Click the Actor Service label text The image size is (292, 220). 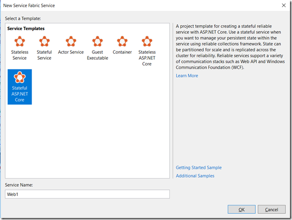point(71,52)
